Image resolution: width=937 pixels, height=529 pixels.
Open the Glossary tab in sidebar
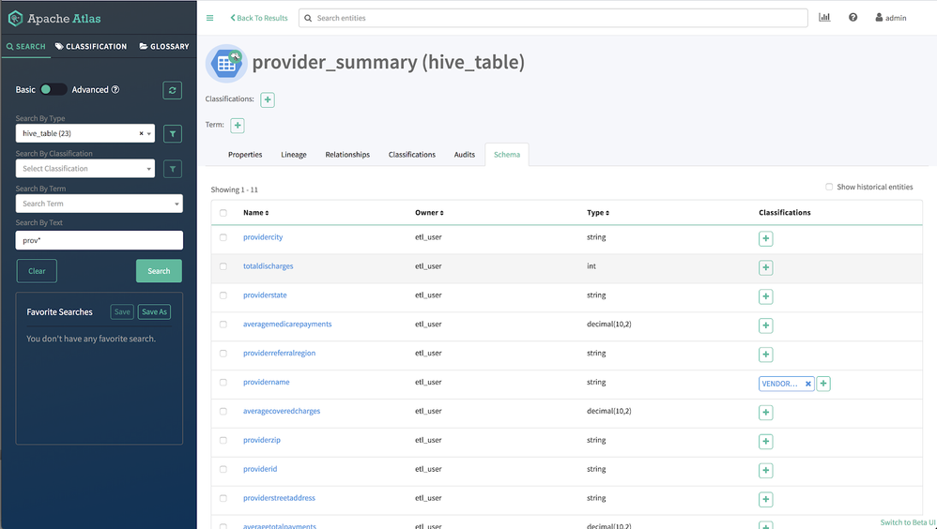(x=163, y=46)
